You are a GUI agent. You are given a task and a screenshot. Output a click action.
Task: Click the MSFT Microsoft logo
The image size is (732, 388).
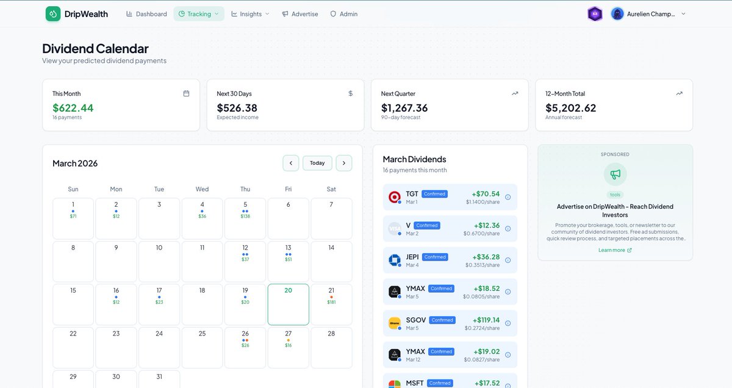tap(394, 384)
